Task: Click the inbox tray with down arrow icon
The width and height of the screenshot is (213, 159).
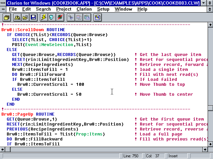Action: (x=17, y=18)
